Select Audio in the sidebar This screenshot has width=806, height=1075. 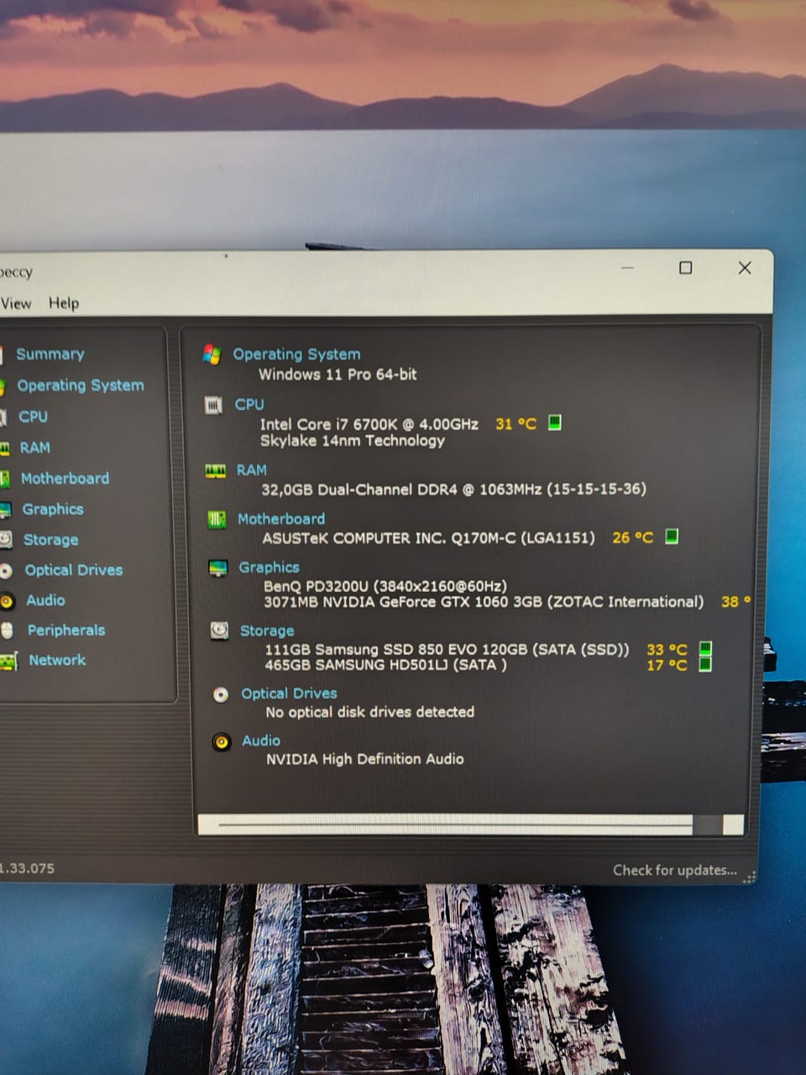coord(45,600)
